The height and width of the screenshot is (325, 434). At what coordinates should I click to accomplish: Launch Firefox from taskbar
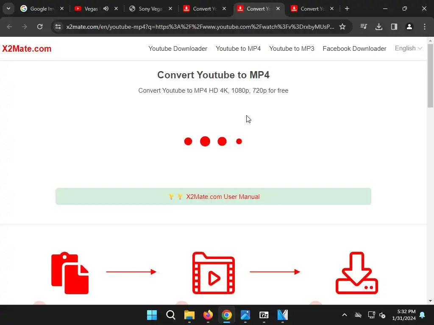point(208,315)
